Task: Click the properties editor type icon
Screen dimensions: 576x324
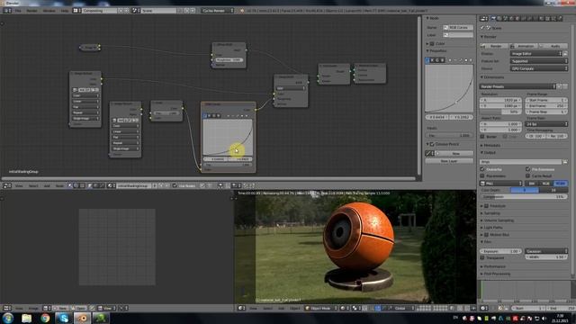Action: 483,18
